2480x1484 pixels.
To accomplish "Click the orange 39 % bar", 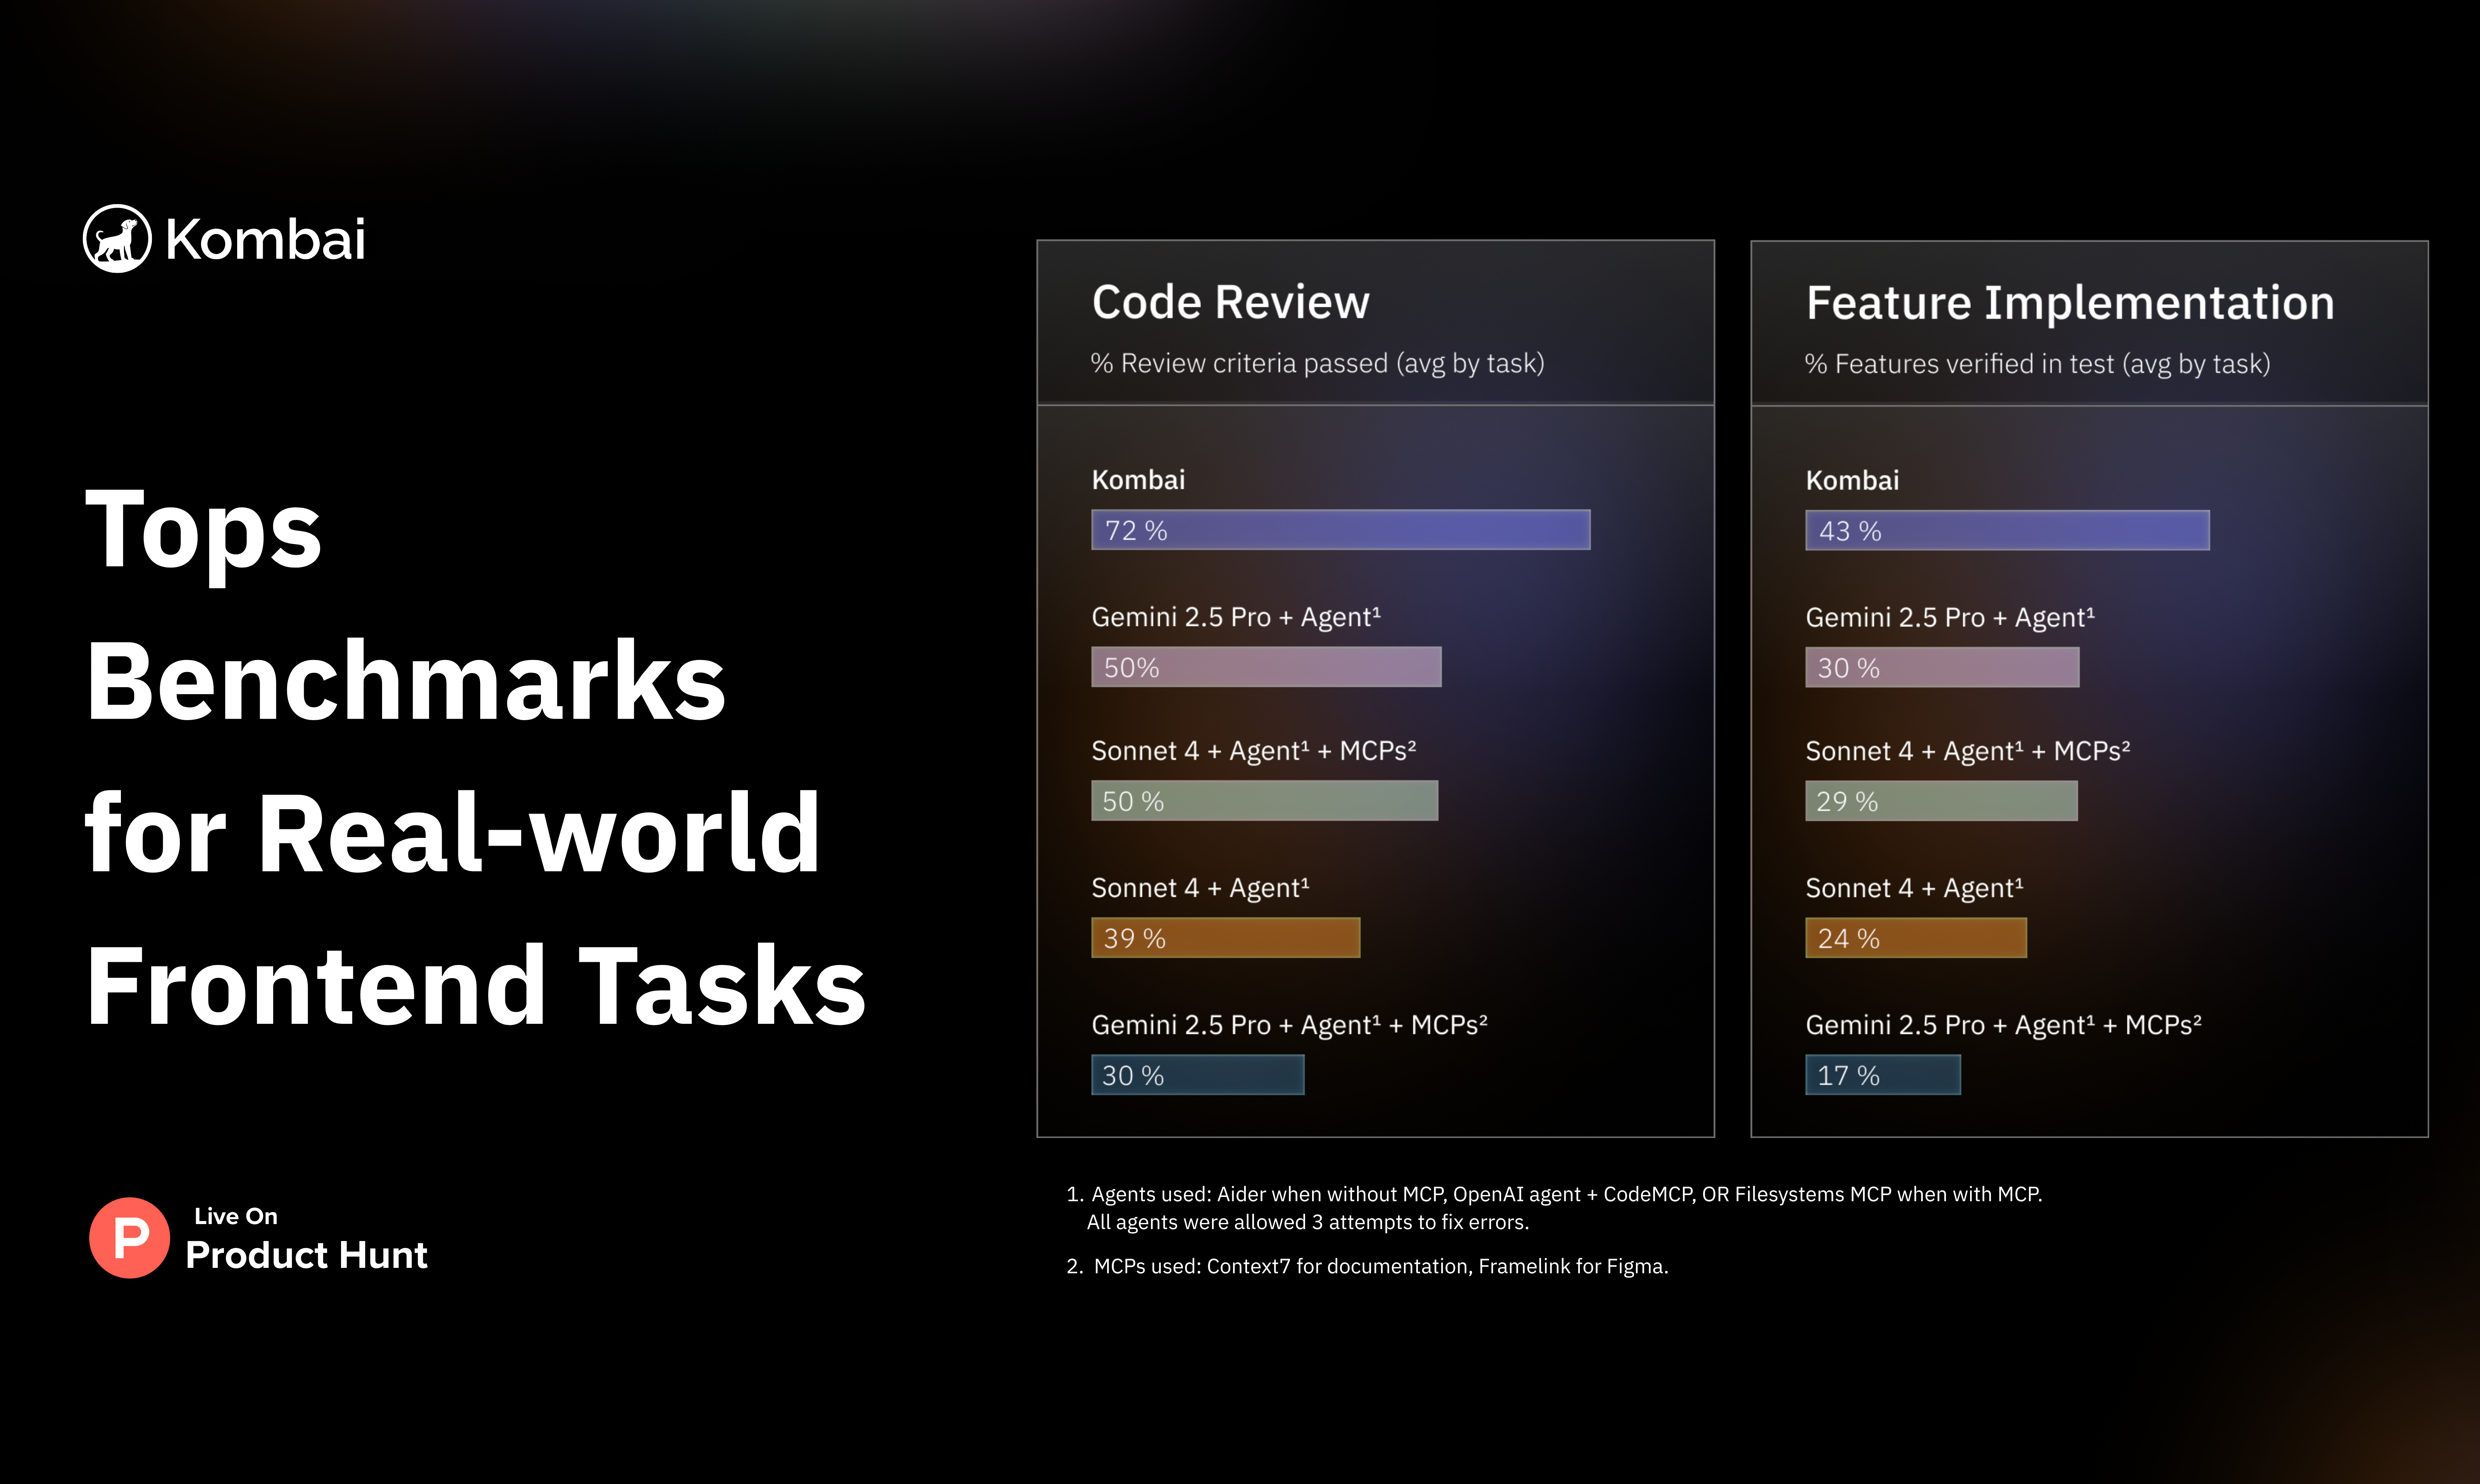I will [1226, 938].
